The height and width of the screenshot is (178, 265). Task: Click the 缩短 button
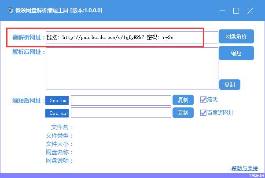236,53
